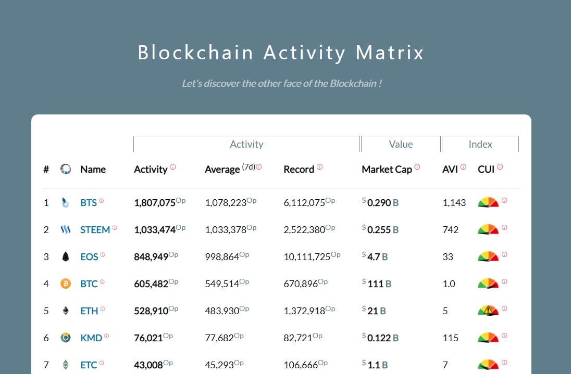
Task: Click the CUI gauge icon in EOS row
Action: click(488, 256)
